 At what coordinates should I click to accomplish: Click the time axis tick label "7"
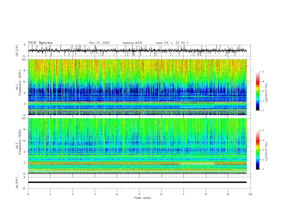click(184, 194)
